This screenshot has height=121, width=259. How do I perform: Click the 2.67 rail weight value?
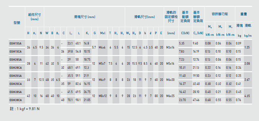pos(247,80)
